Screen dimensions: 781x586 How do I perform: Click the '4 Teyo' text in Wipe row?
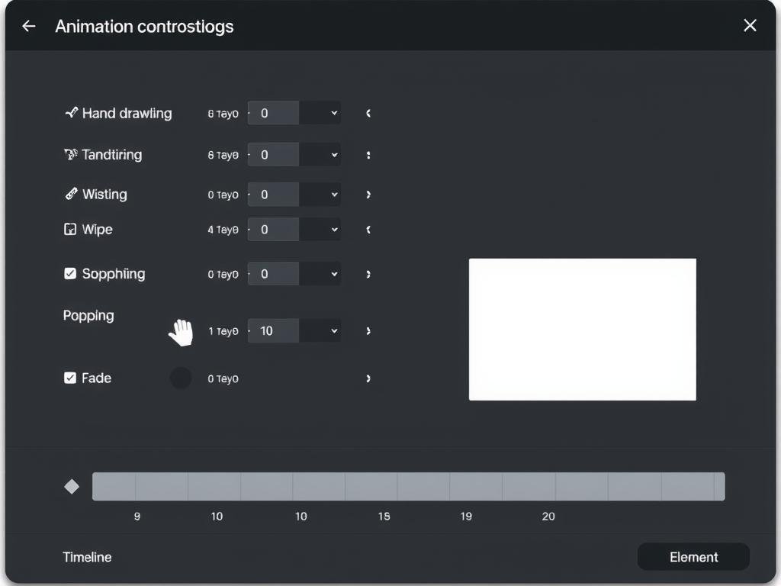[x=223, y=229]
